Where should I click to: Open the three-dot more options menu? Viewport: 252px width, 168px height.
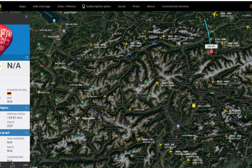click(26, 165)
